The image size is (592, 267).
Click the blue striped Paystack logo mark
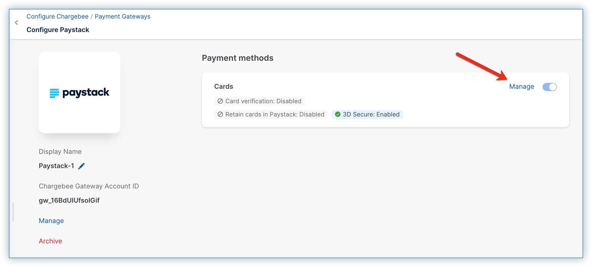(54, 93)
